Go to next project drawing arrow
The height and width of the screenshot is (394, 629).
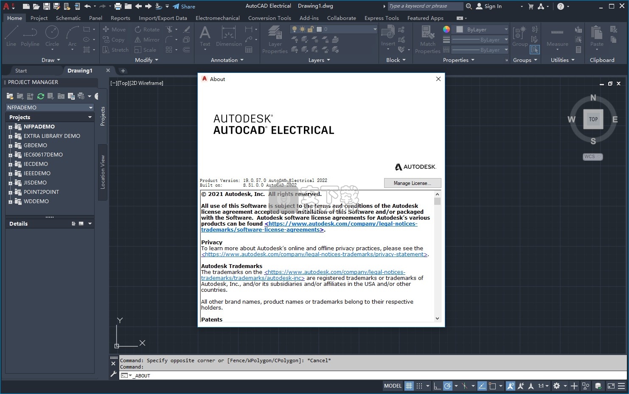148,6
